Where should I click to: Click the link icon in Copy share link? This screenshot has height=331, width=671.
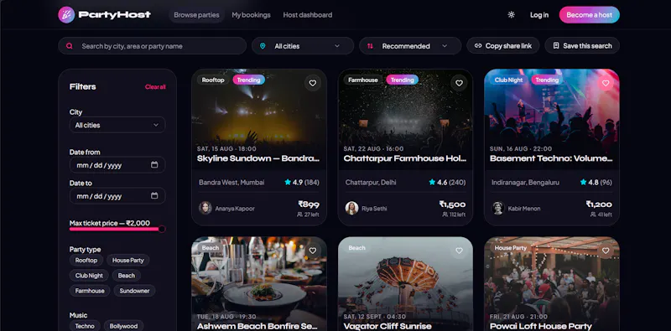click(x=478, y=45)
